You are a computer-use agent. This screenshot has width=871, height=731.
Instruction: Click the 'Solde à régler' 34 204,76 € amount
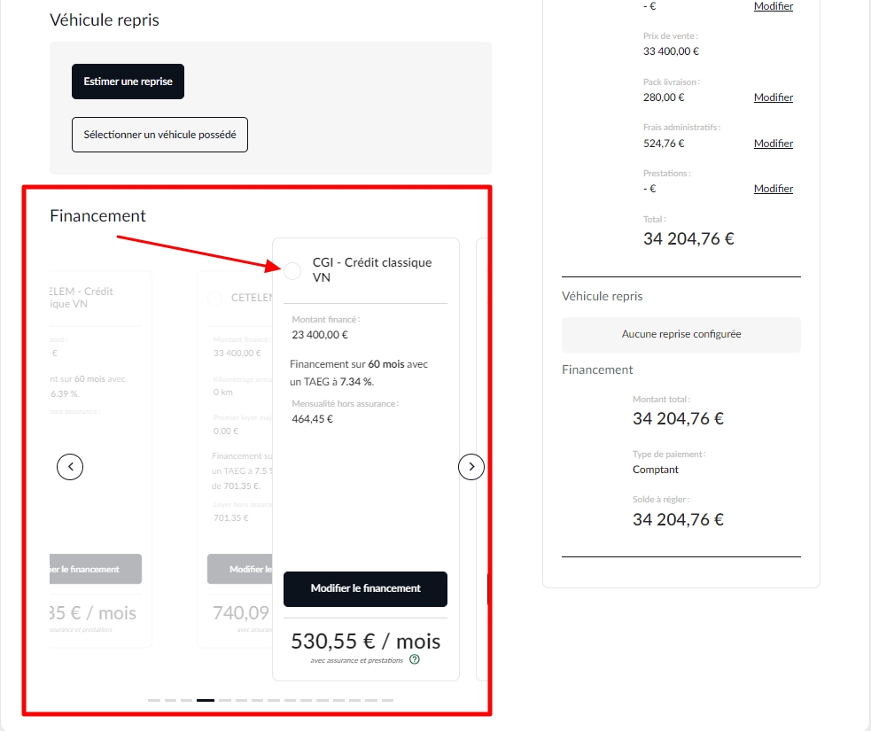tap(678, 519)
